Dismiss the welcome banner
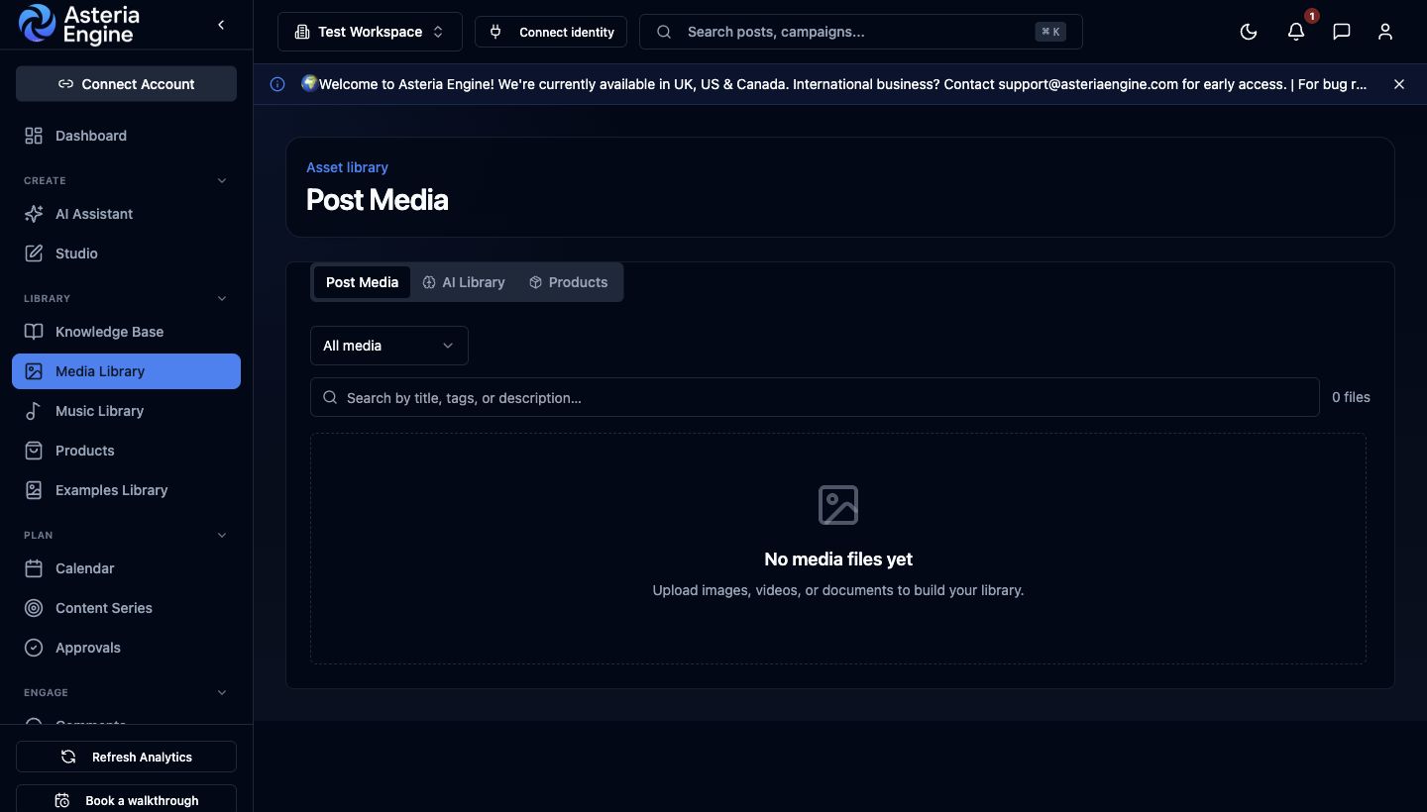The height and width of the screenshot is (812, 1427). (x=1399, y=84)
